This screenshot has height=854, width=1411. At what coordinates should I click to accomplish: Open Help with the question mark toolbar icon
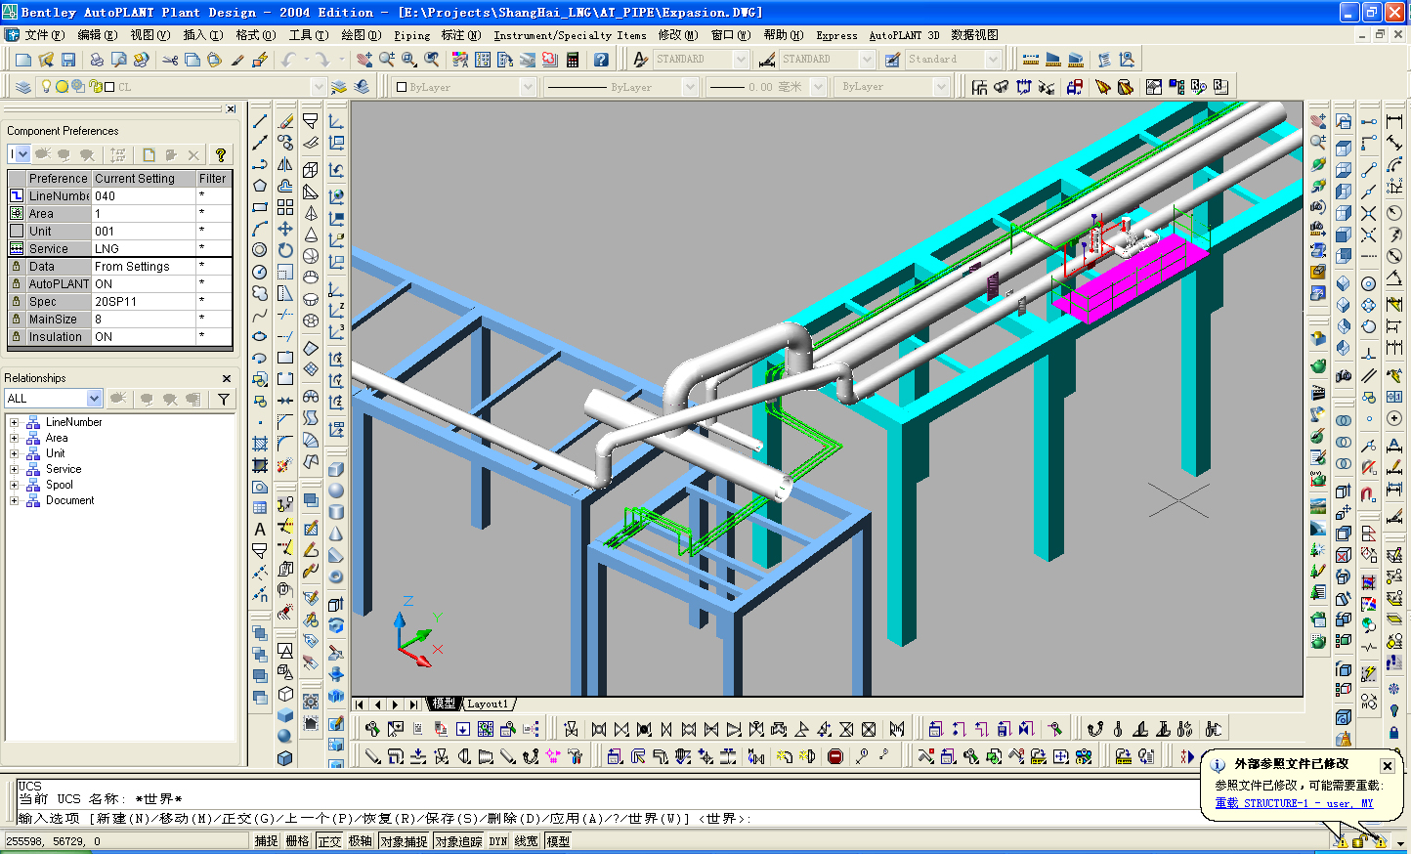point(601,60)
